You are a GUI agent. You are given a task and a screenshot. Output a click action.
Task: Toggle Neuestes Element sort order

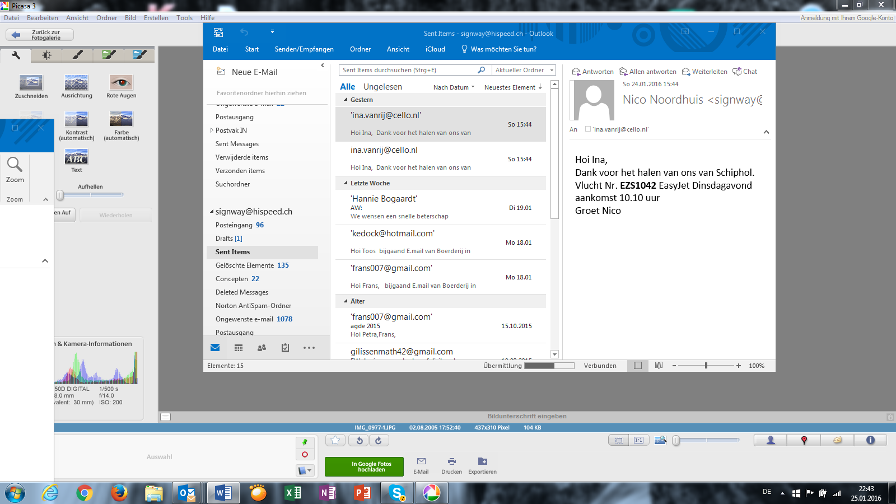point(513,87)
